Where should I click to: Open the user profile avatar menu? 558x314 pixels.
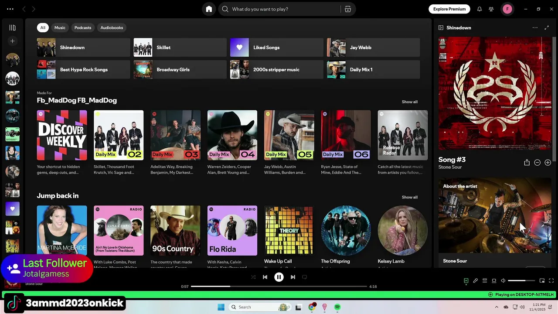coord(507,9)
